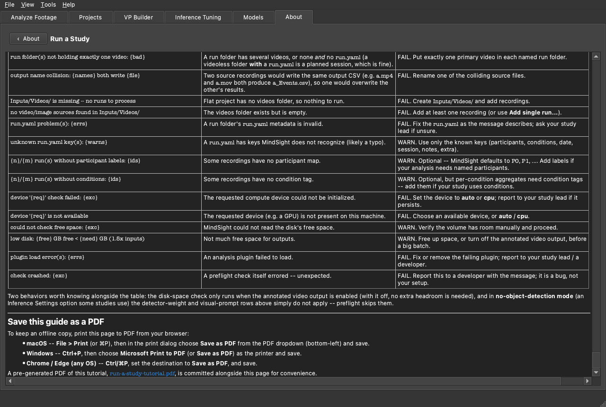Select the About tab
Screen dimensions: 606x407
point(294,17)
